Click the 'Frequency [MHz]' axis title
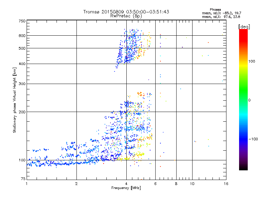The height and width of the screenshot is (200, 266). [126, 188]
